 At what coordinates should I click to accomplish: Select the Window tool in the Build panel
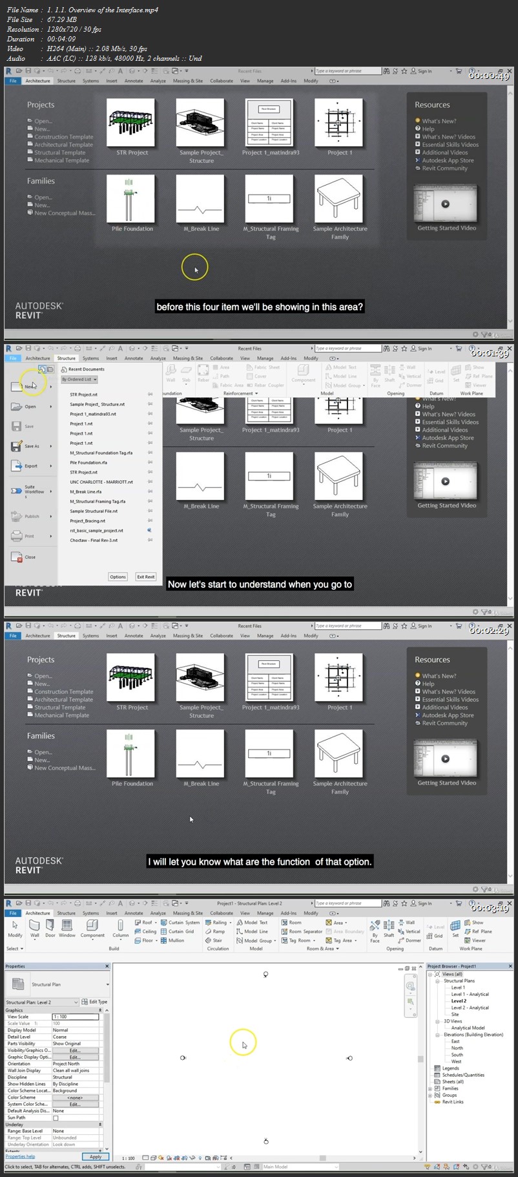point(67,929)
